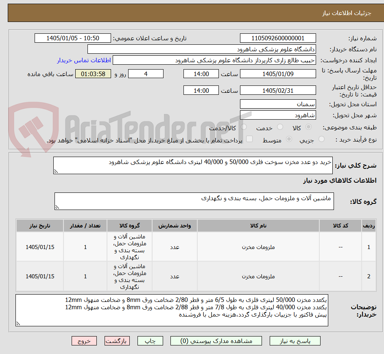
Task: Click ملزومات مخزن in row 2
Action: [258, 276]
